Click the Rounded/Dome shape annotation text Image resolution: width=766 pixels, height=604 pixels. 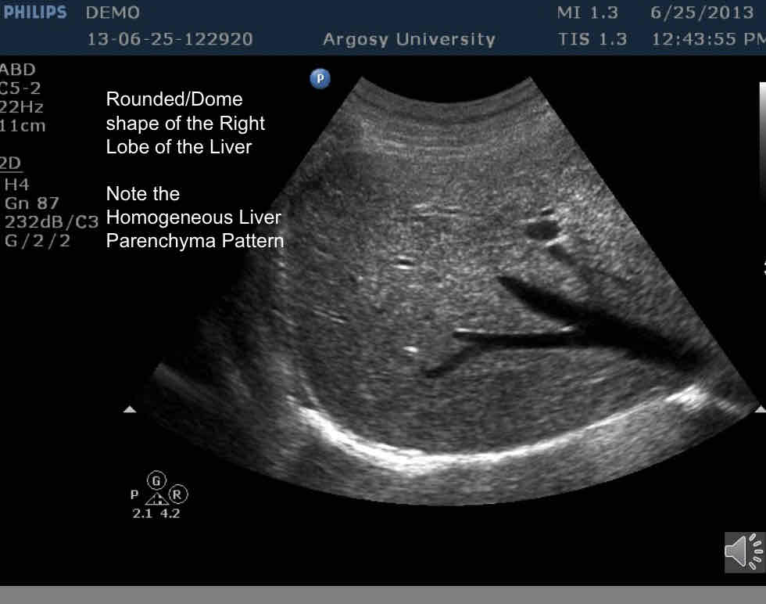tap(185, 123)
